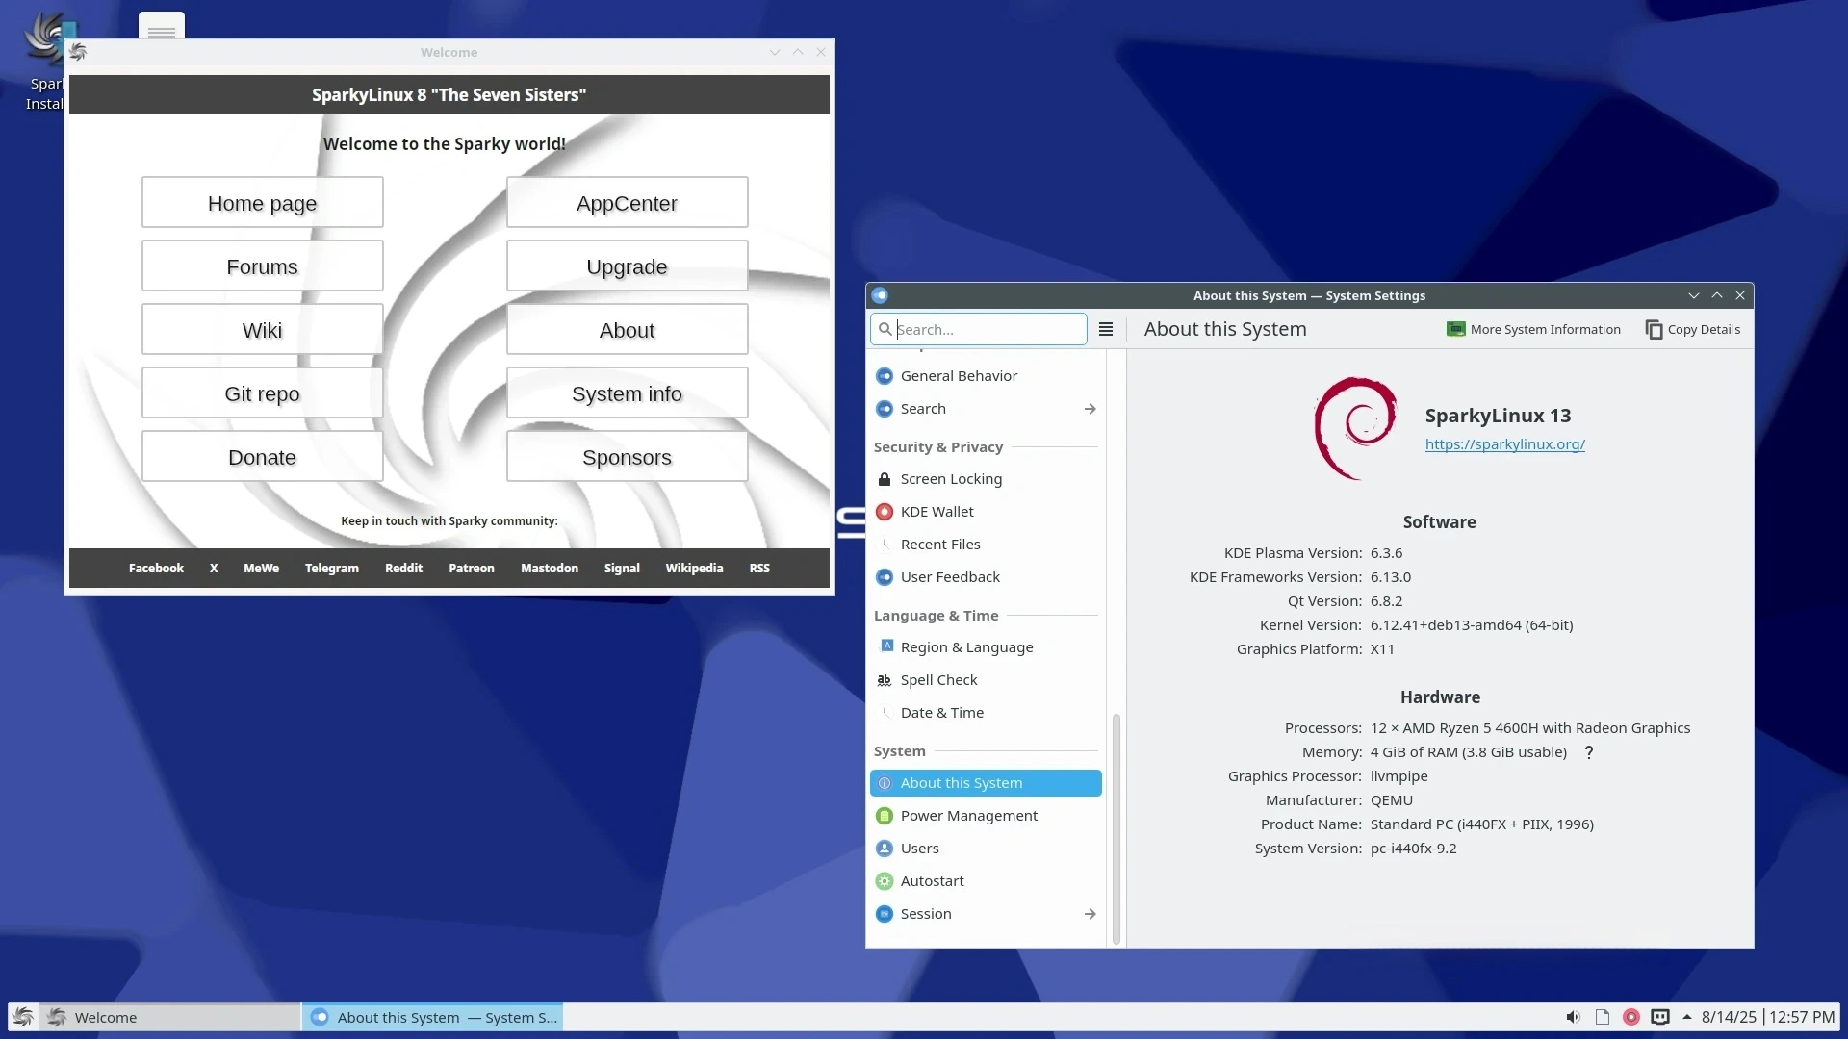Click the volume icon in system tray
Screen dimensions: 1848x1039
pos(1573,1017)
